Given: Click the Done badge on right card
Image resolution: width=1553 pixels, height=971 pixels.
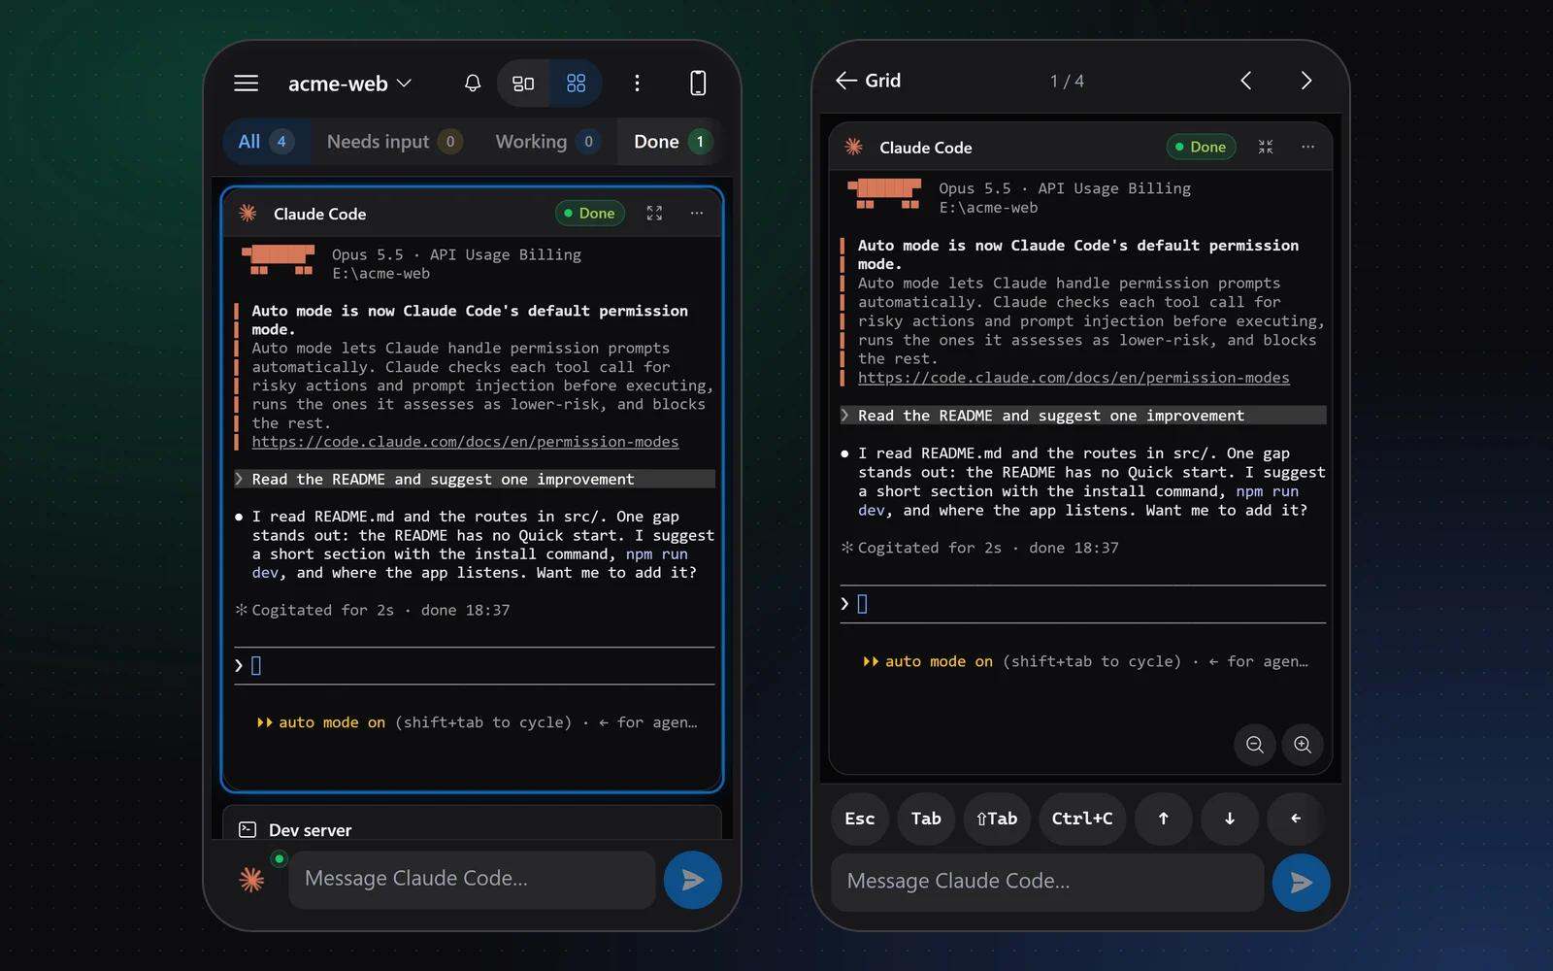Looking at the screenshot, I should pos(1202,147).
